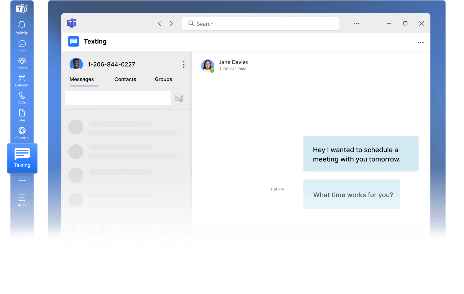Image resolution: width=464 pixels, height=294 pixels.
Task: Click the message search box under tabs
Action: pos(118,98)
